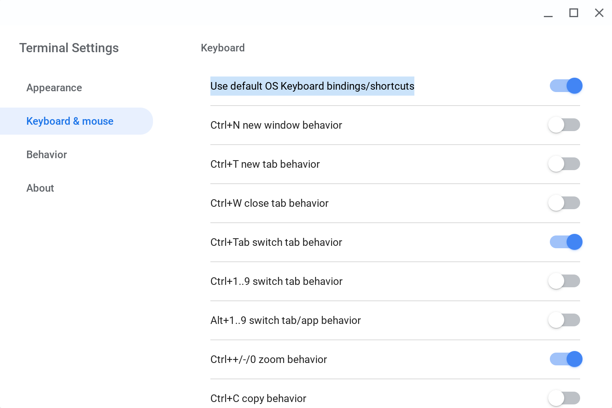Maximize the Terminal Settings window
The width and height of the screenshot is (612, 408).
click(574, 13)
